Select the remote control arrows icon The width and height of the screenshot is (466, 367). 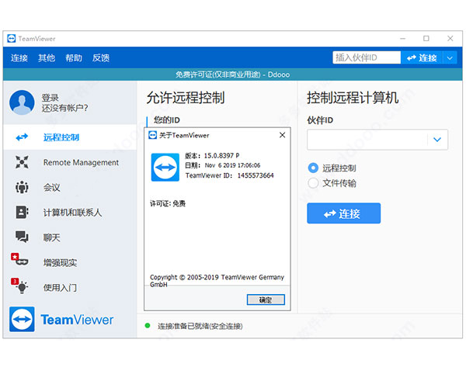pos(22,137)
